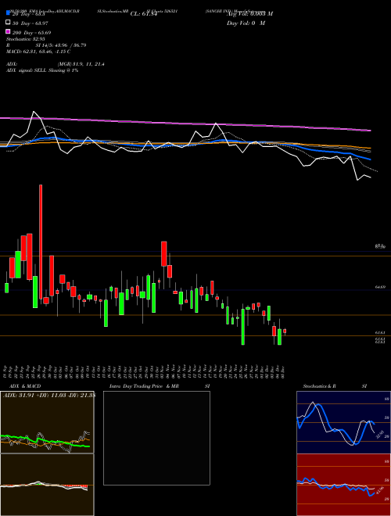This screenshot has height=516, width=391.
Task: Click the blue 20 Day legend swatch
Action: [x=8, y=13]
